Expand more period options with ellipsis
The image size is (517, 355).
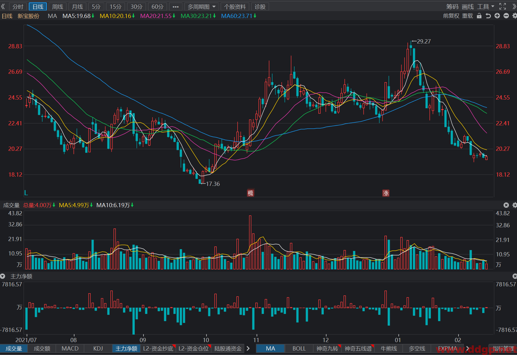click(176, 7)
